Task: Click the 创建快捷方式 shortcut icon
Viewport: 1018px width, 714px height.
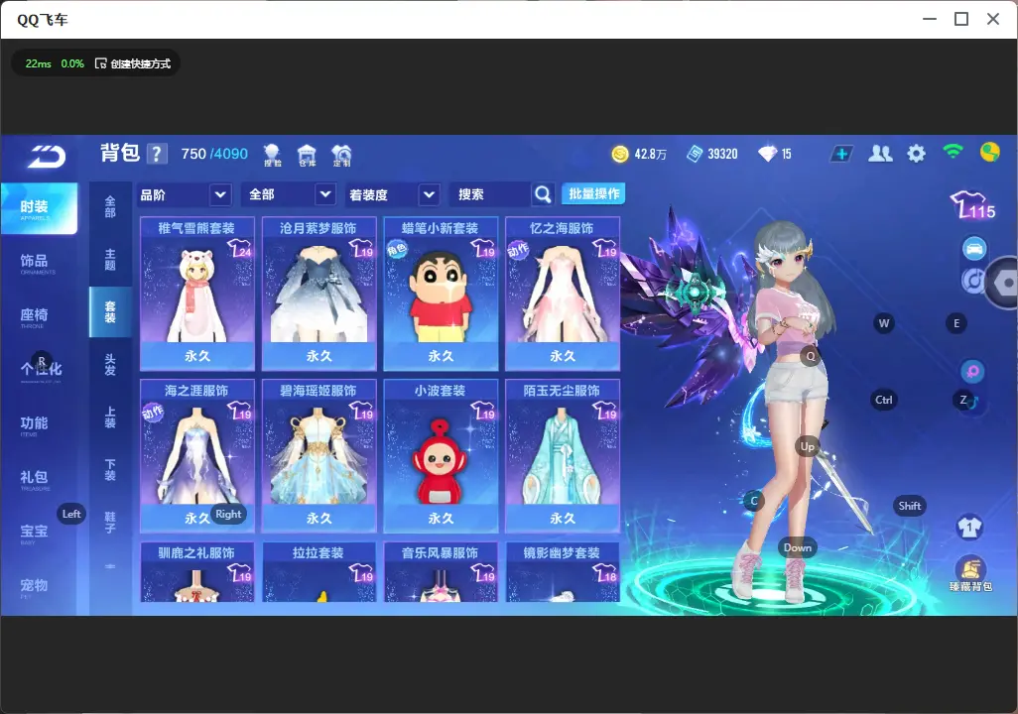Action: pyautogui.click(x=100, y=63)
